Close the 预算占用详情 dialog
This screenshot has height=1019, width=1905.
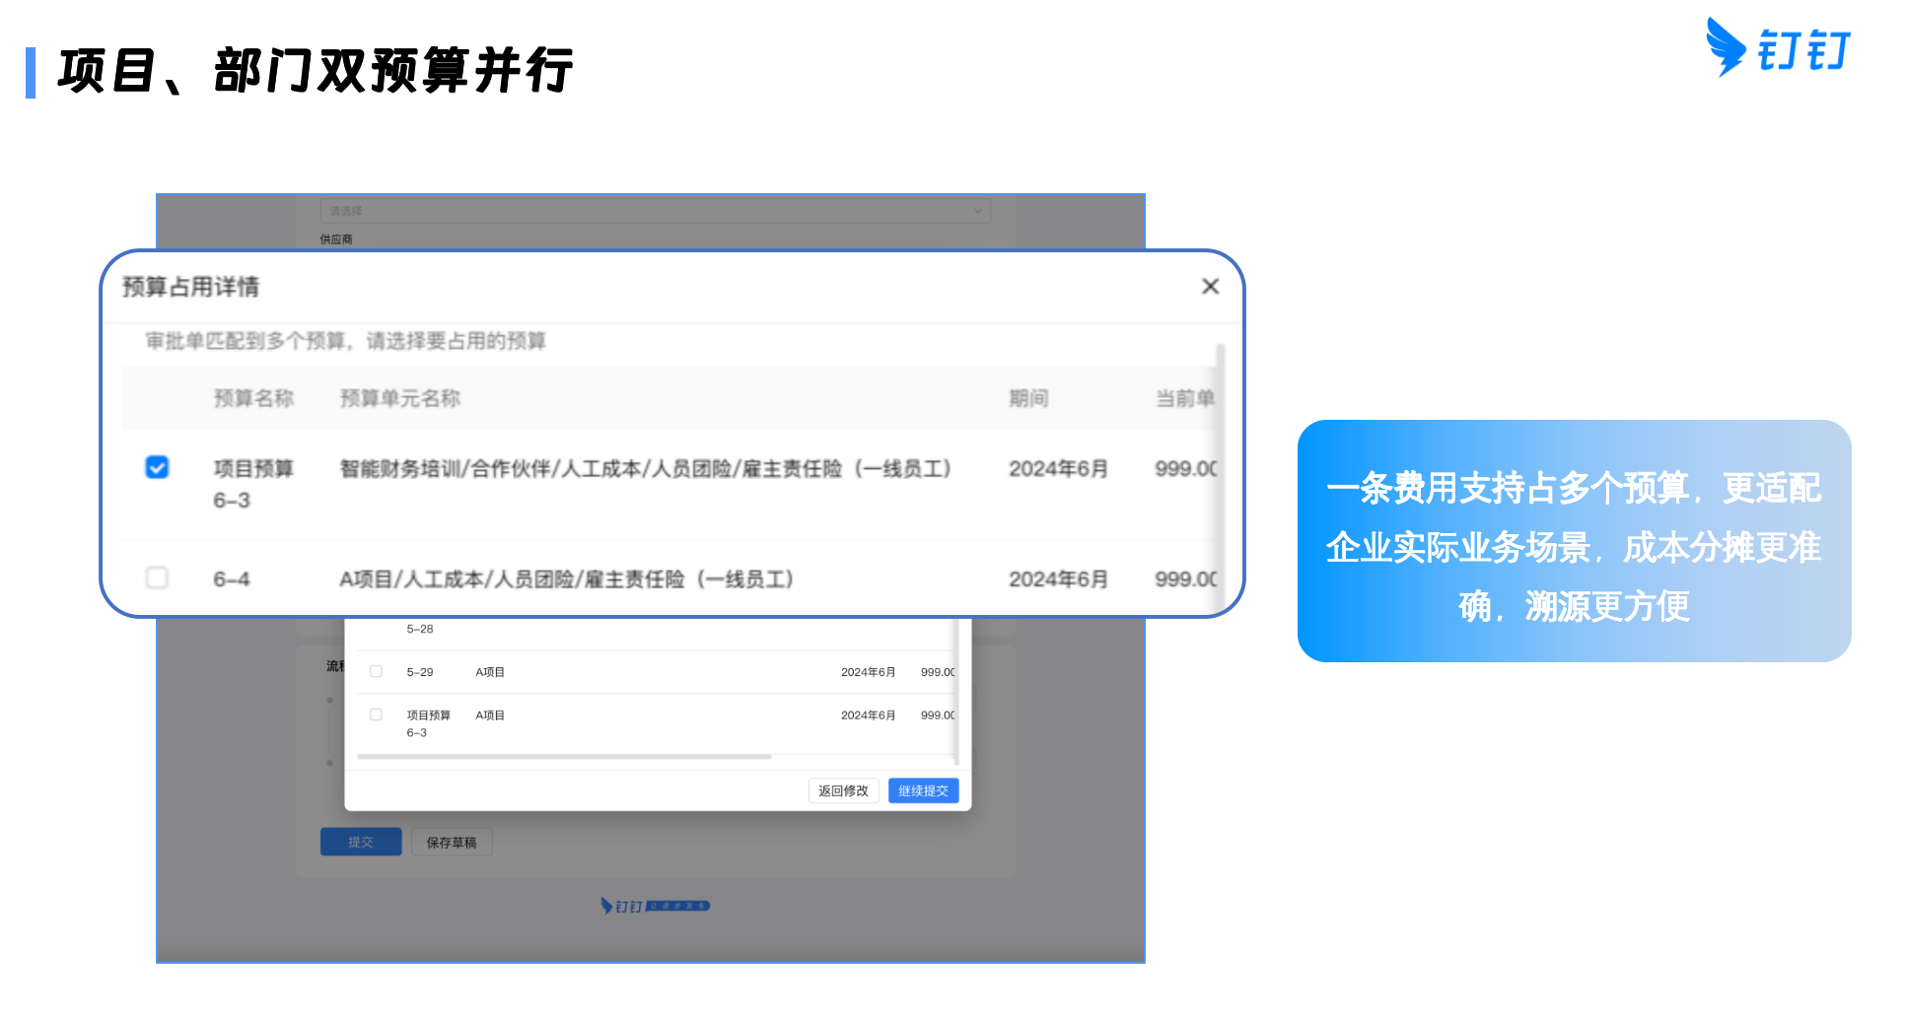[x=1210, y=286]
